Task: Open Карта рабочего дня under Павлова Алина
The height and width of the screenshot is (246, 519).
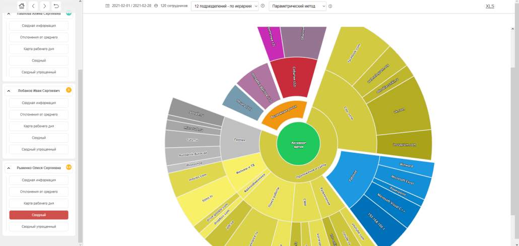Action: point(39,49)
